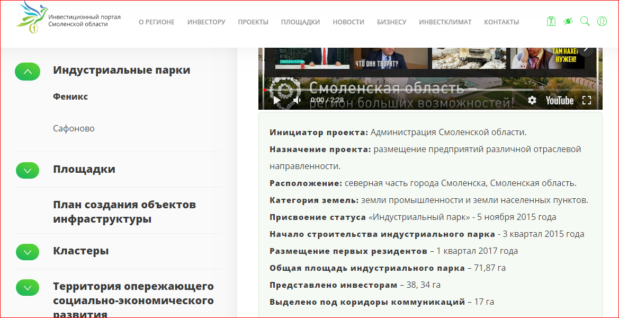The image size is (619, 318).
Task: Play the Smolensk region video
Action: (276, 100)
